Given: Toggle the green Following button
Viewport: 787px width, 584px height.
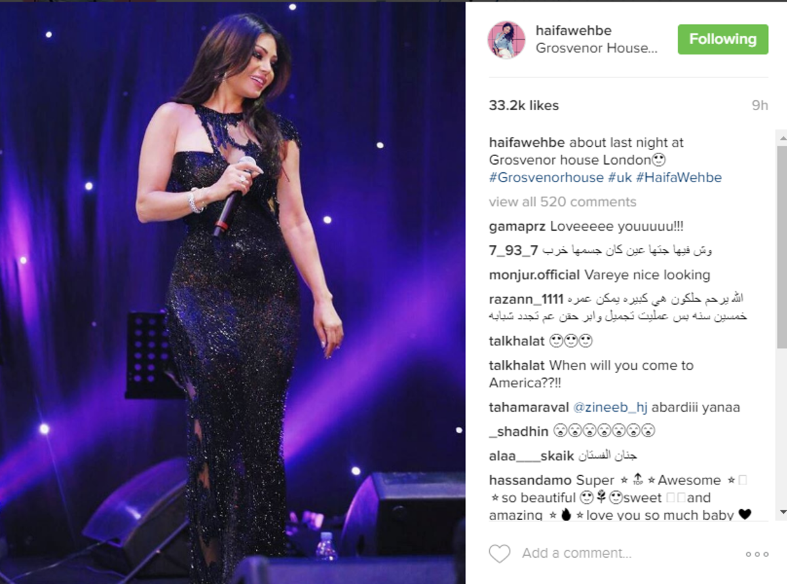Looking at the screenshot, I should 723,39.
